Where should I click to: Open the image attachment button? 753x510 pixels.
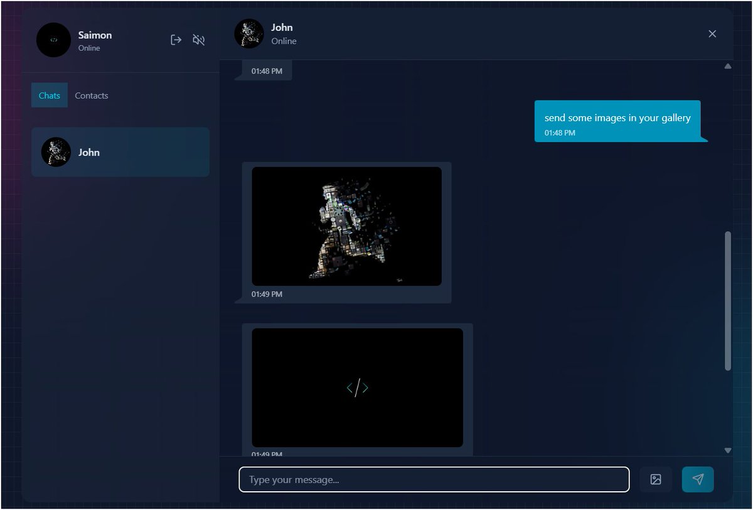(x=656, y=479)
